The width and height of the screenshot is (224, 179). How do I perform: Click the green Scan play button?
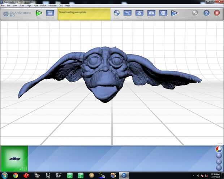39,13
